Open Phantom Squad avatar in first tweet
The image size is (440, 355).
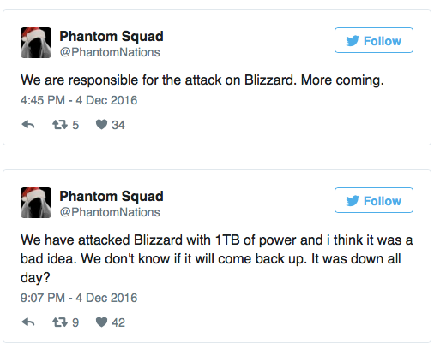click(36, 43)
